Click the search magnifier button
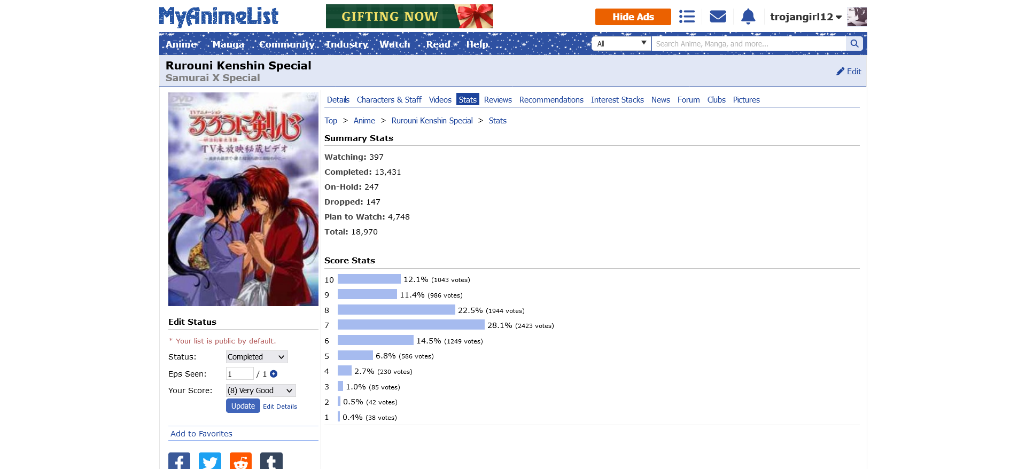1026x469 pixels. coord(854,44)
